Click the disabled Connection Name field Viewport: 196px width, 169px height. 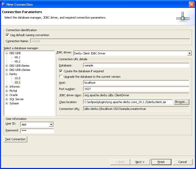coord(110,41)
